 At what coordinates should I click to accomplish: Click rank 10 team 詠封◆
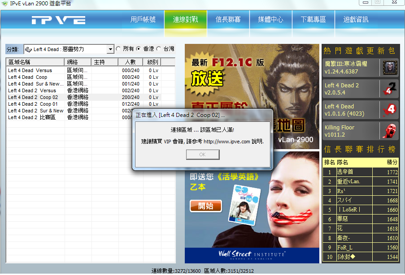pyautogui.click(x=346, y=257)
